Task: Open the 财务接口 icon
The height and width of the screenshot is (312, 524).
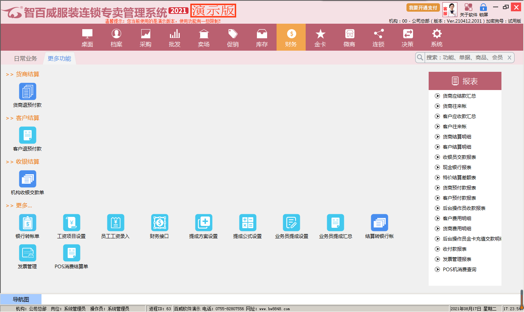Action: [x=159, y=223]
